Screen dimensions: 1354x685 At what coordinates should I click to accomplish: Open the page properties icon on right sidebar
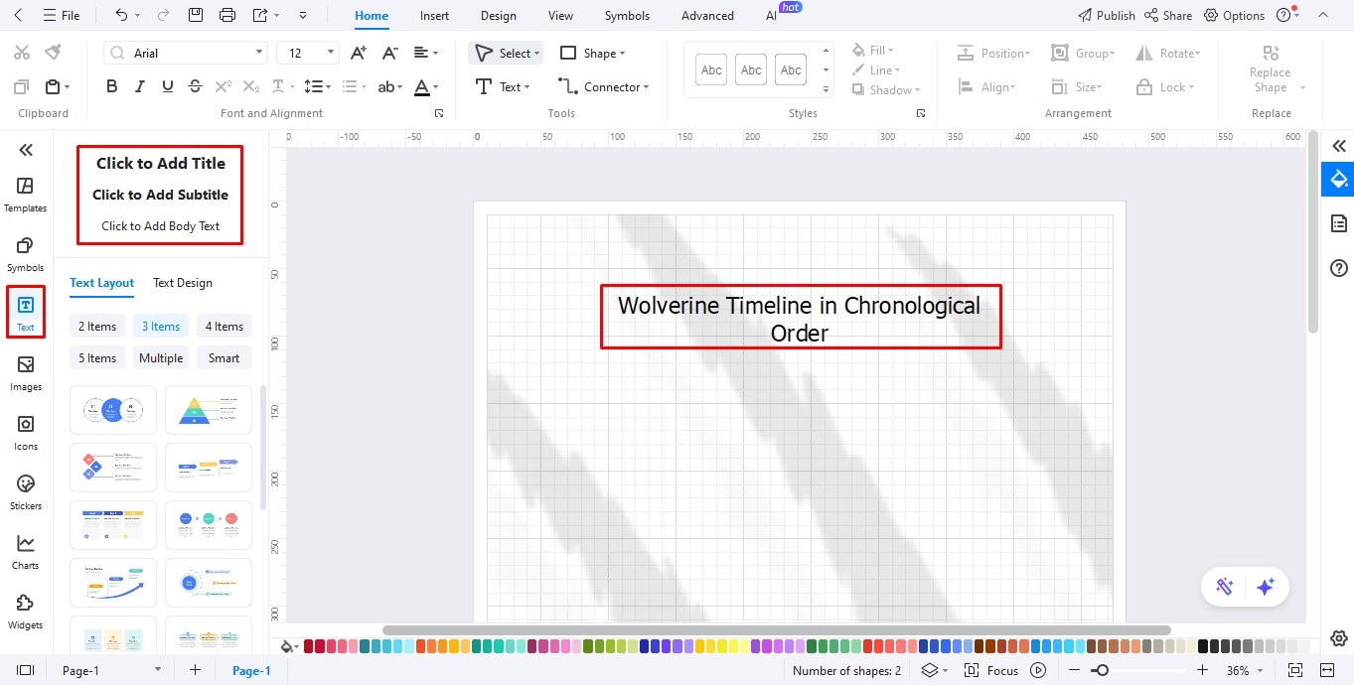(1339, 223)
